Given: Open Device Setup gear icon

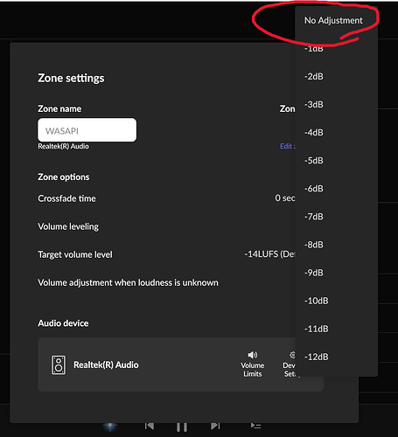Looking at the screenshot, I should [x=292, y=355].
